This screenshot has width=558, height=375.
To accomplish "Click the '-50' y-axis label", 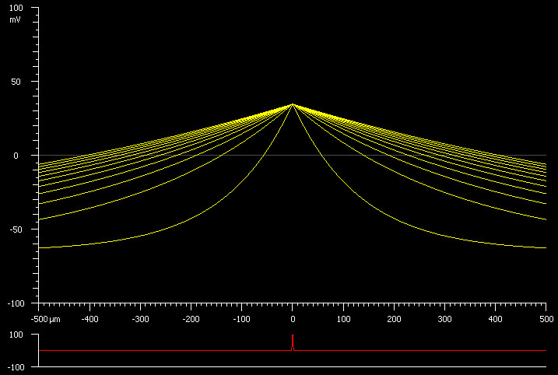I will click(x=15, y=230).
